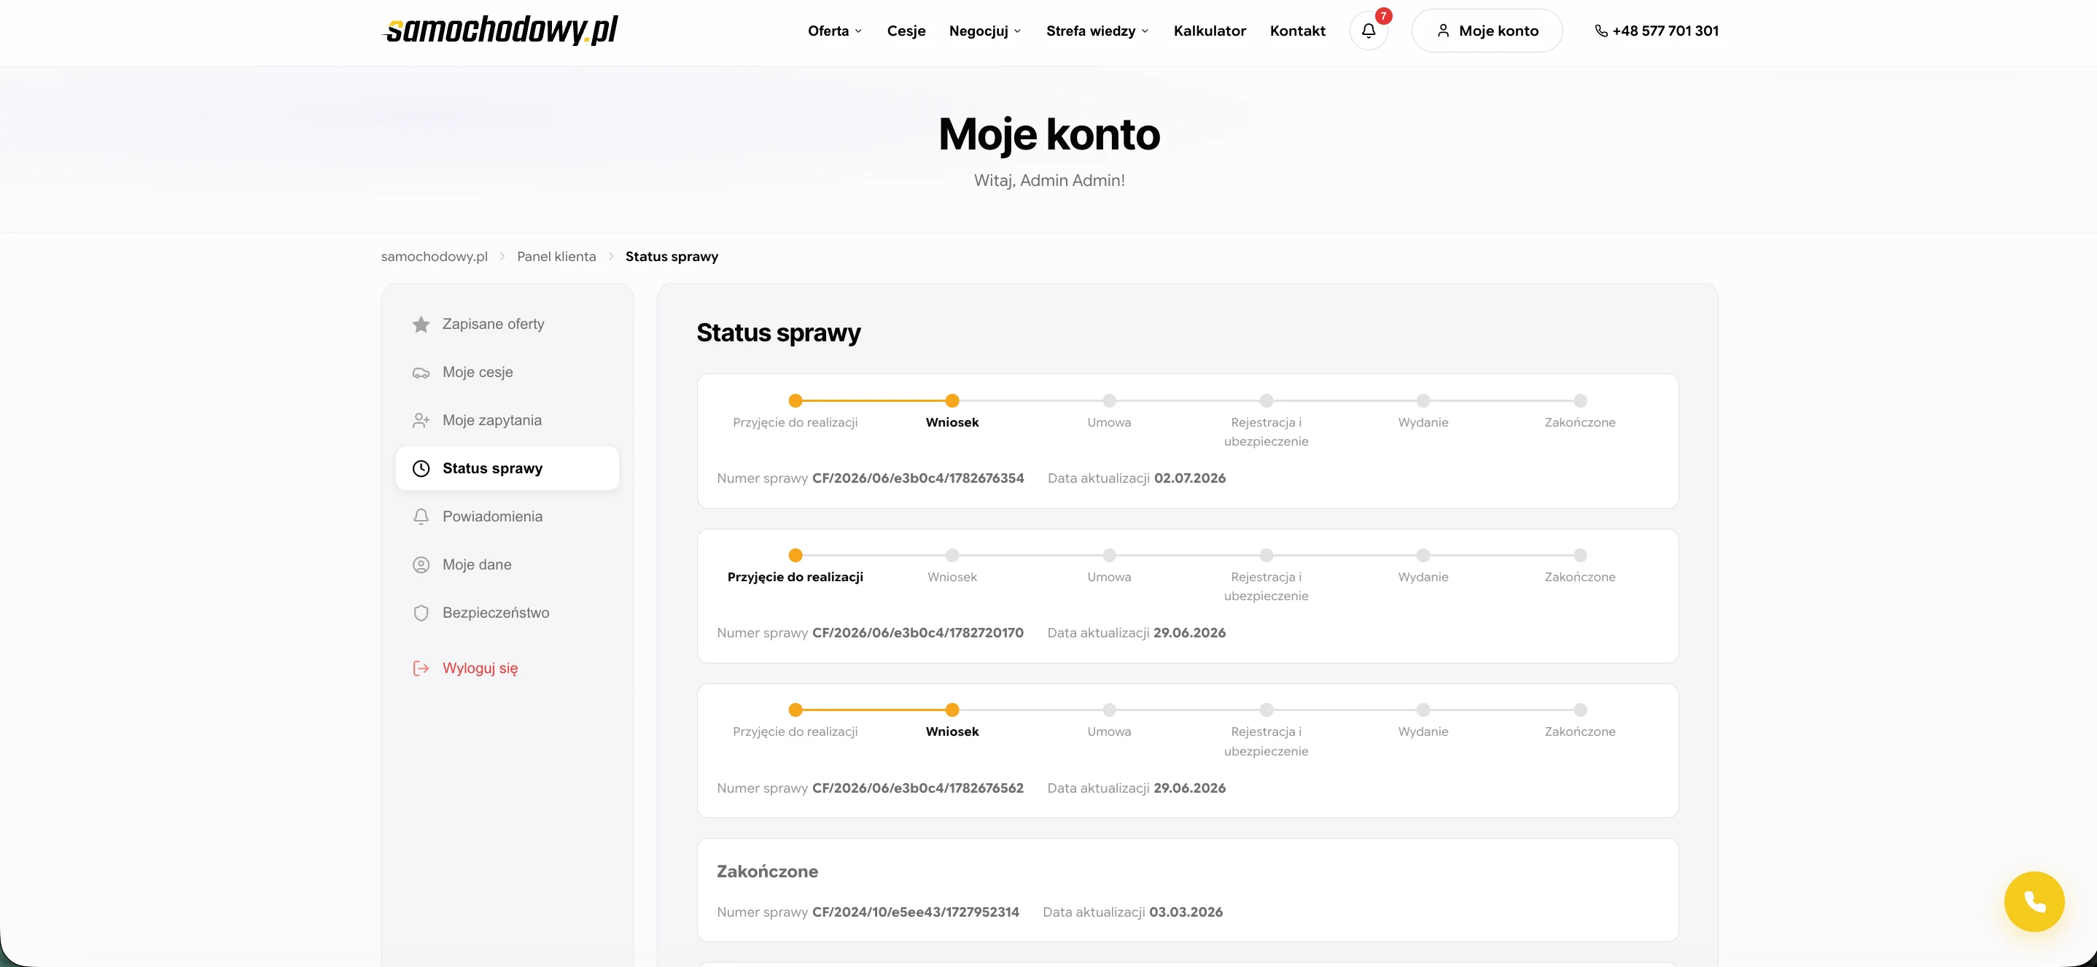
Task: Select case number CF/2026/06/e3b0c4/1782720170
Action: tap(917, 632)
